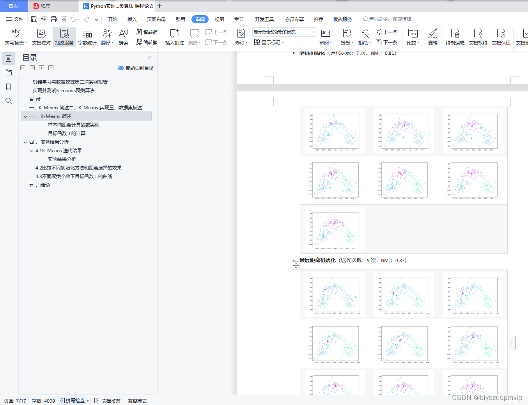Viewport: 528px width, 405px height.
Task: Accept changes with 接受
Action: point(347,37)
